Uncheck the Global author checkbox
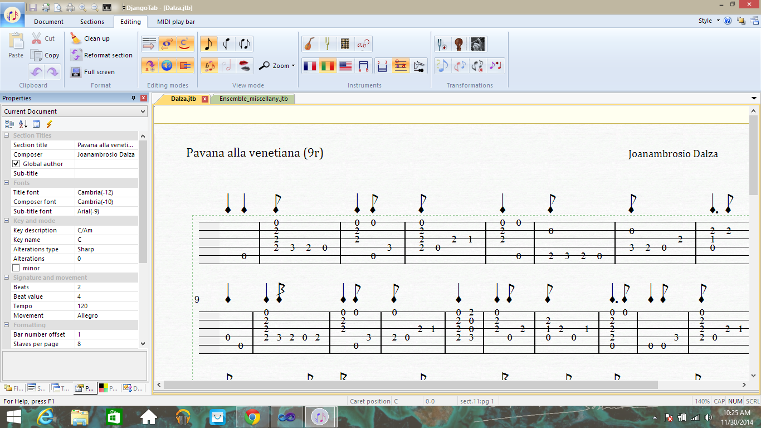Screen dimensions: 761x428 (16, 164)
